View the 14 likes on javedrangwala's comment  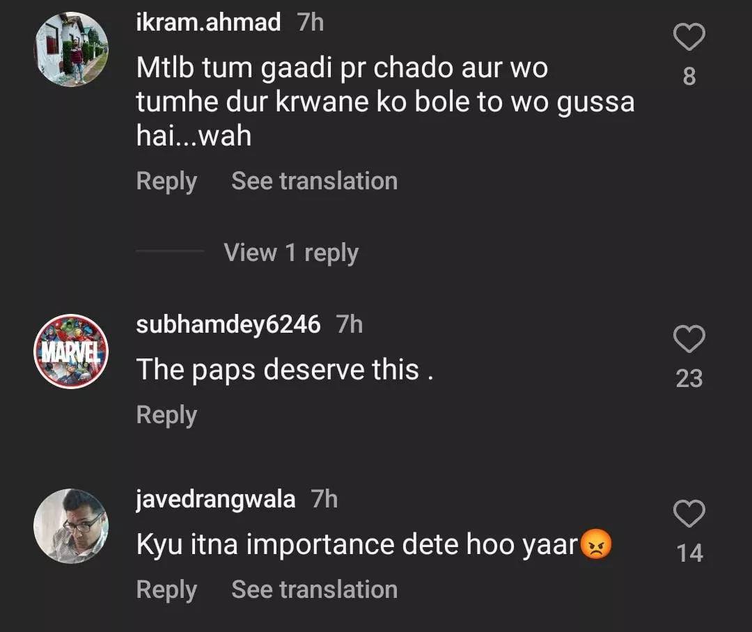[x=689, y=553]
